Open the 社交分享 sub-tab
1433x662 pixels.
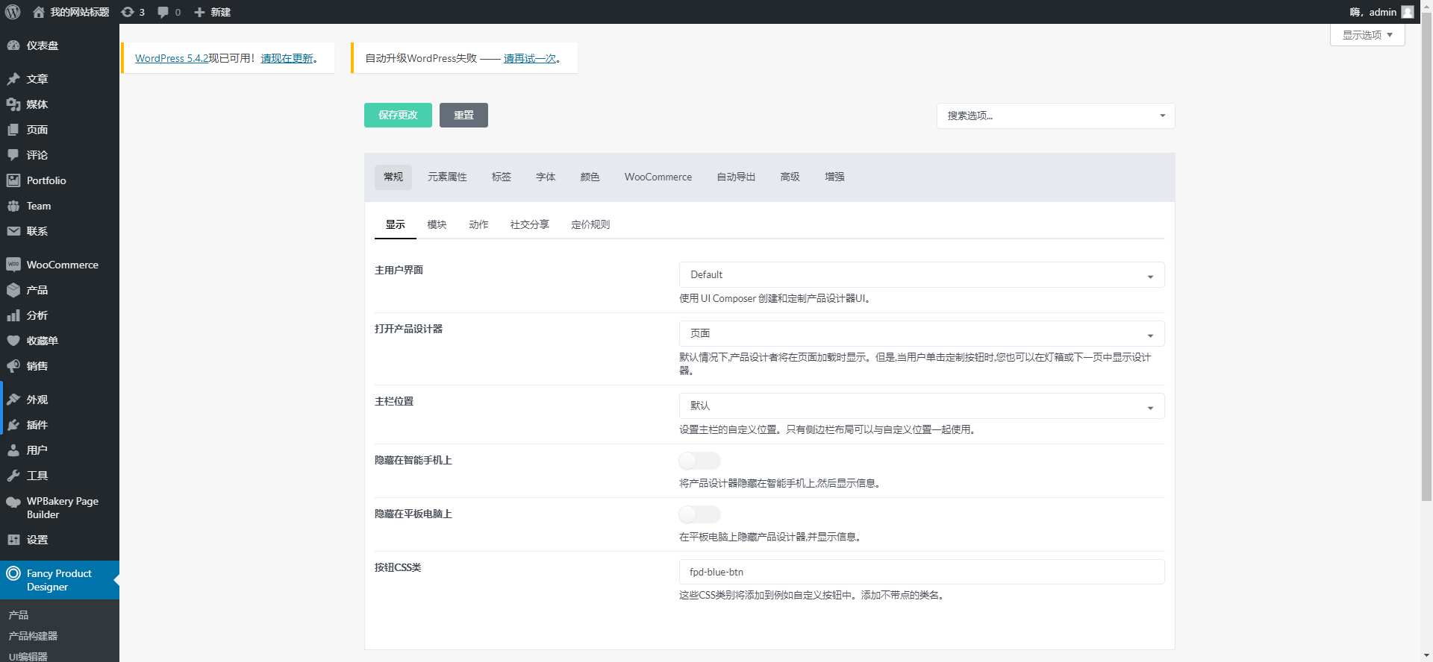click(529, 225)
